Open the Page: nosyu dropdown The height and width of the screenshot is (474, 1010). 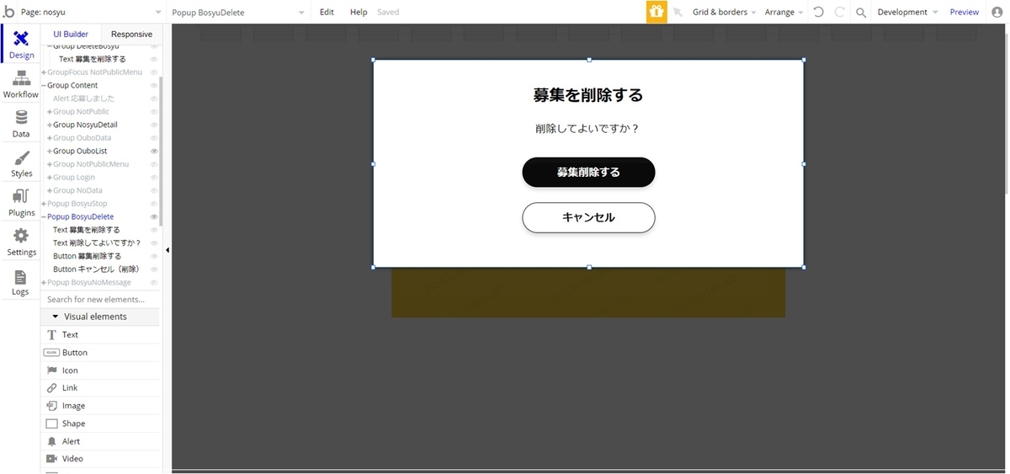click(92, 12)
